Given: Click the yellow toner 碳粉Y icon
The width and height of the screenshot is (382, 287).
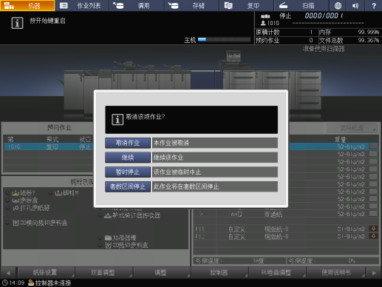Looking at the screenshot, I should 16,193.
